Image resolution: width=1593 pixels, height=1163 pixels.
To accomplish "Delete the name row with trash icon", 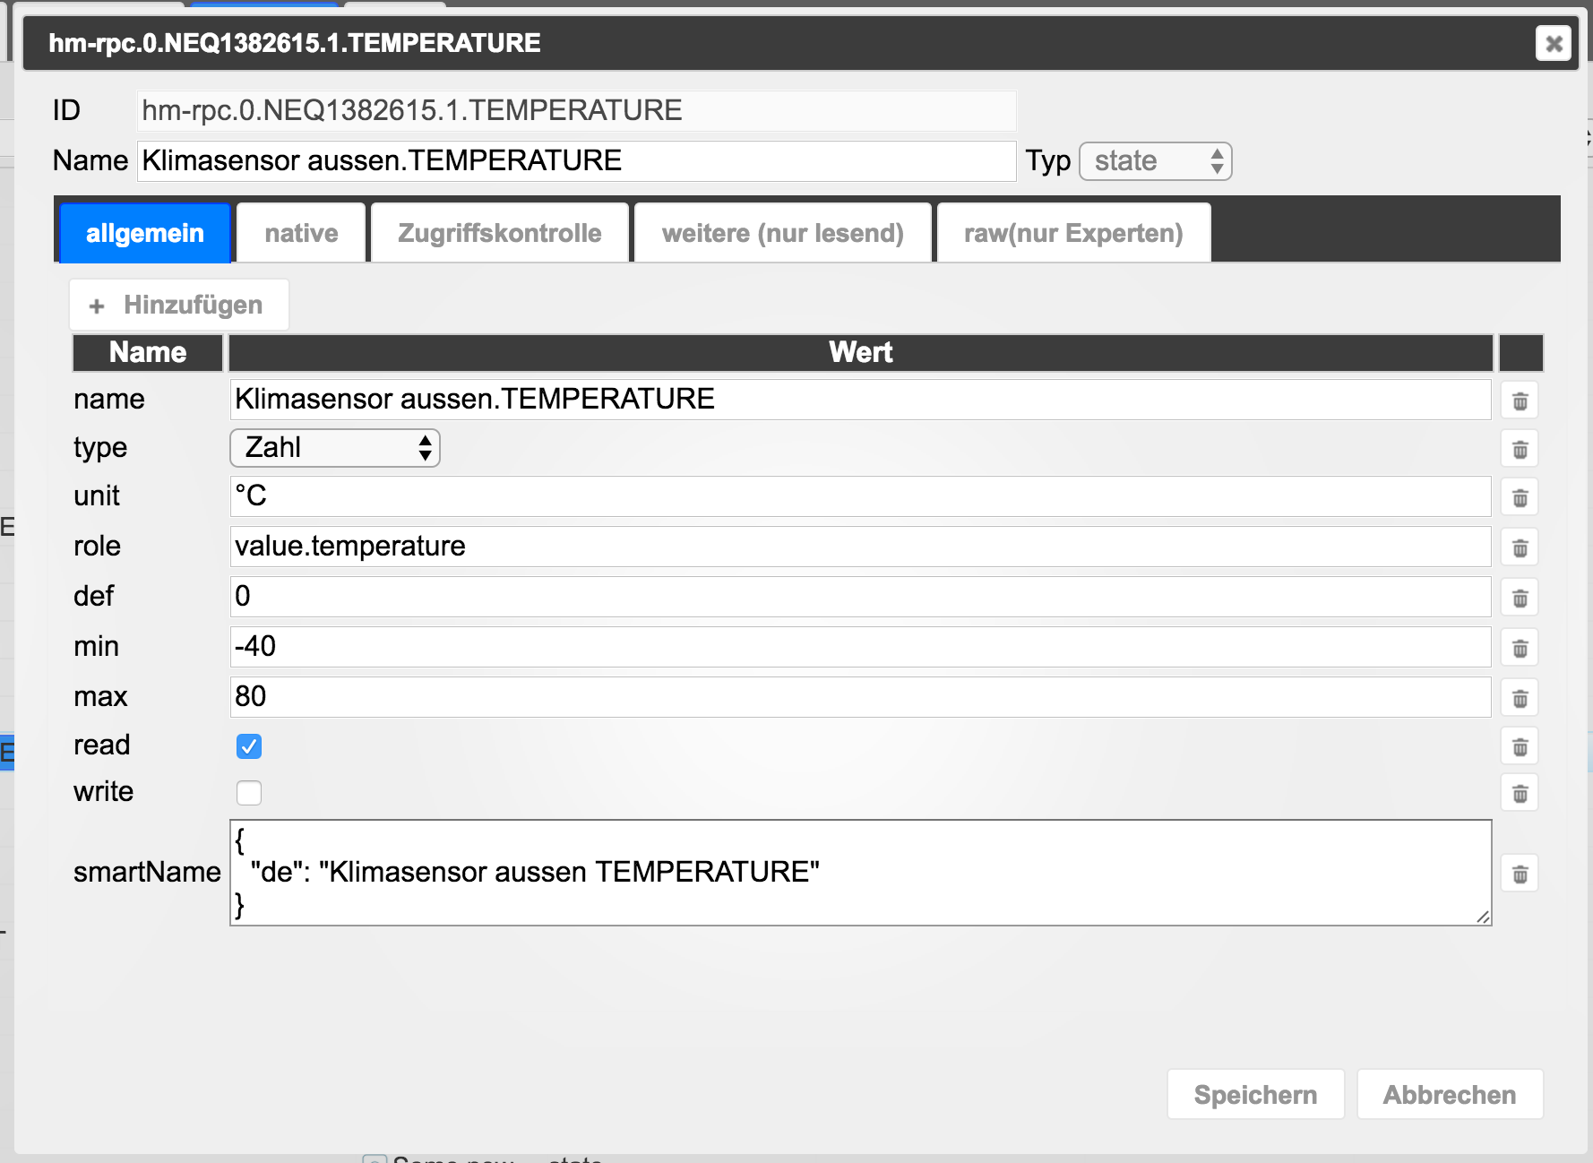I will [1520, 401].
